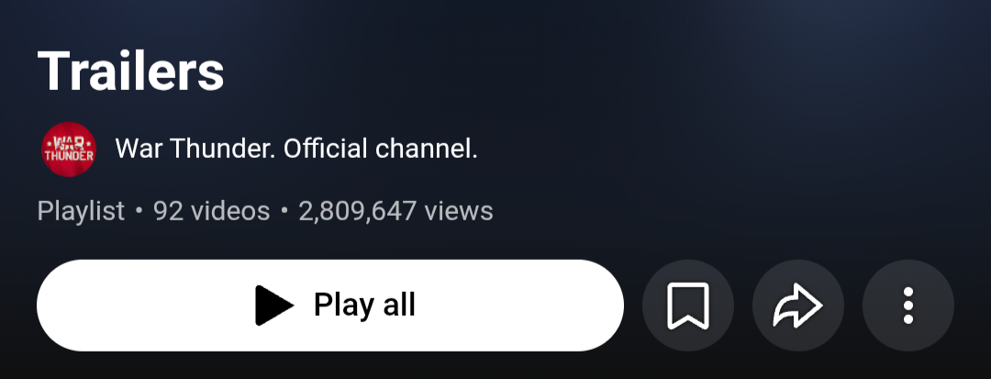Click the Playlist label text
The image size is (991, 379).
click(81, 211)
